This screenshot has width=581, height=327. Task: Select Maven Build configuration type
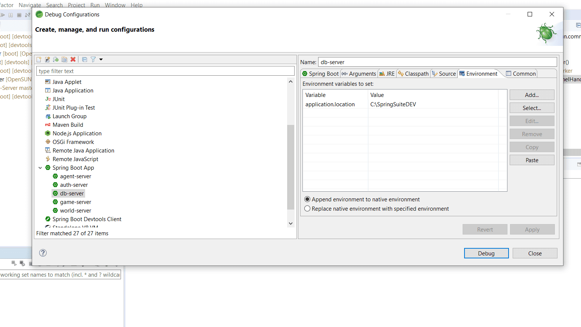(68, 125)
